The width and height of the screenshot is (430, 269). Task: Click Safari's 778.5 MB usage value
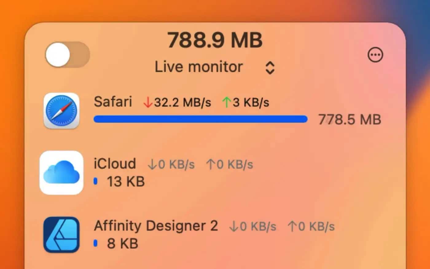pos(350,119)
